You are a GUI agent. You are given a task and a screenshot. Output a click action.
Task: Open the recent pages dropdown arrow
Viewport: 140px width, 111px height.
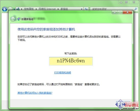pos(14,9)
